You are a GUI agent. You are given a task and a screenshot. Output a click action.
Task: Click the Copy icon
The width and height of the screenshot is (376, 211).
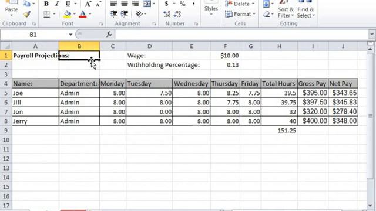(26, 4)
